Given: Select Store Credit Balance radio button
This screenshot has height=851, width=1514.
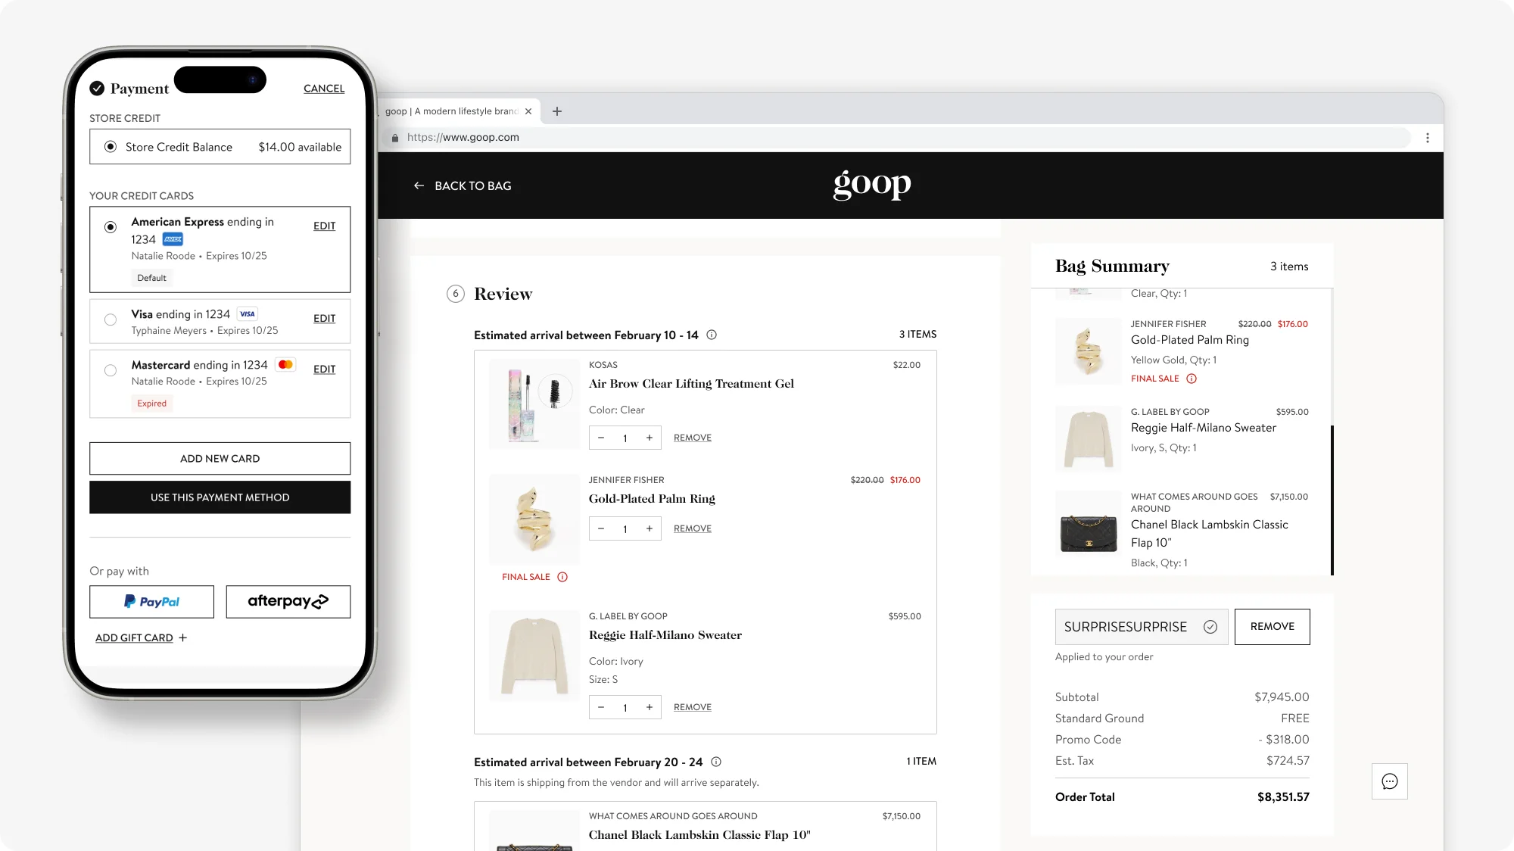Looking at the screenshot, I should pos(111,145).
